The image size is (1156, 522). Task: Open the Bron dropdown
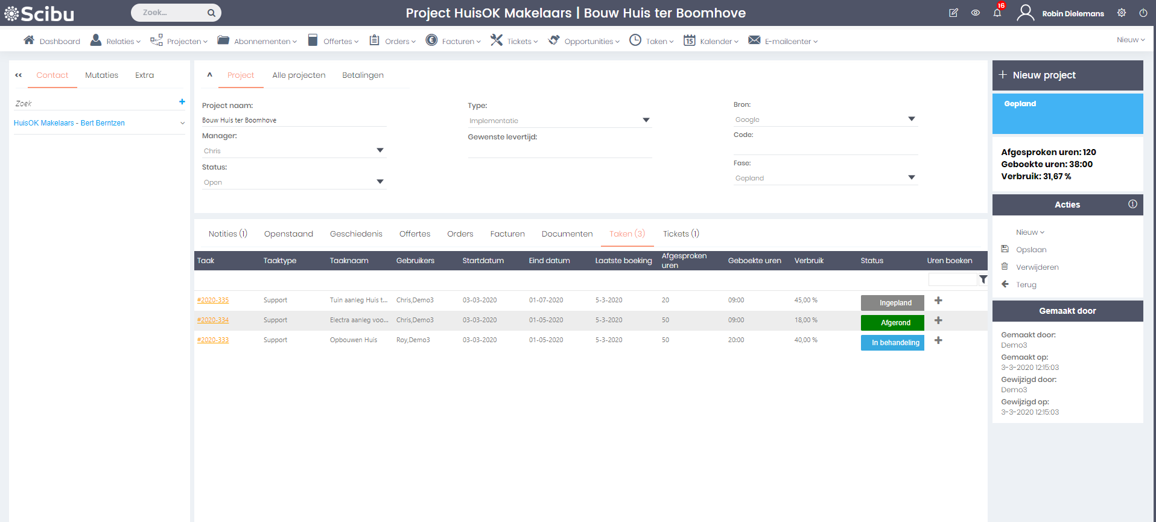[x=825, y=119]
